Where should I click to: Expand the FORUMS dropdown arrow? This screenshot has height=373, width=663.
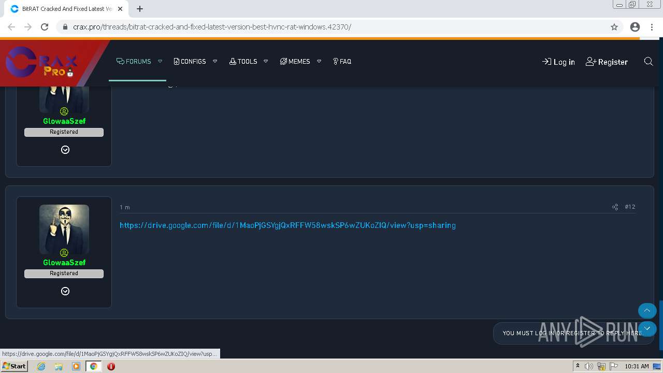[x=160, y=61]
